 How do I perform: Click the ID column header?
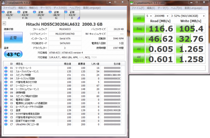coord(12,64)
